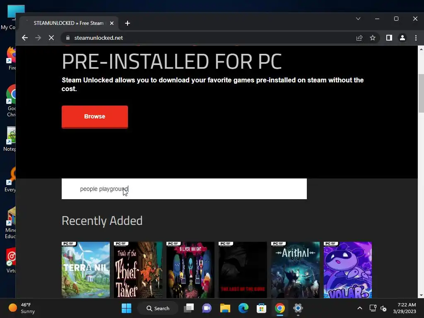This screenshot has height=318, width=424.
Task: Open Settings gear on taskbar
Action: (x=298, y=308)
